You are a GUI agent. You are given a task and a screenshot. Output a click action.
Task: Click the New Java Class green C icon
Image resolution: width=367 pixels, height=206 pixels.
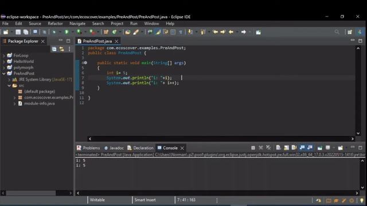[114, 32]
